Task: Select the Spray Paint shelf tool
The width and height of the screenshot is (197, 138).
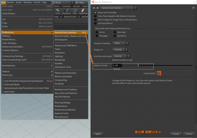Action: tap(84, 11)
